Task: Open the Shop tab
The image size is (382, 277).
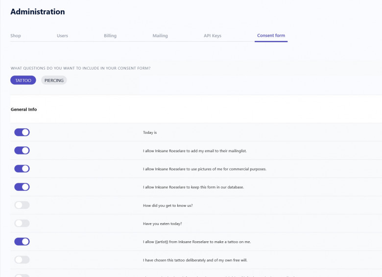Action: (x=16, y=36)
